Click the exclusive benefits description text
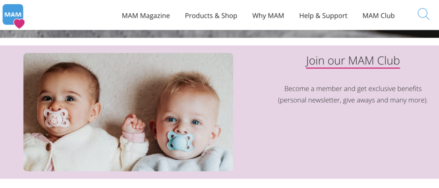Image resolution: width=439 pixels, height=188 pixels. pos(353,94)
